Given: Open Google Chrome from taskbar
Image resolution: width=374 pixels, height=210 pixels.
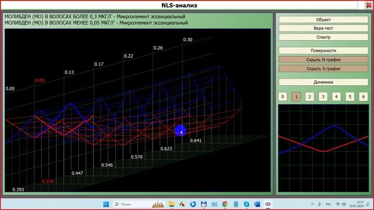Looking at the screenshot, I should click(225, 204).
